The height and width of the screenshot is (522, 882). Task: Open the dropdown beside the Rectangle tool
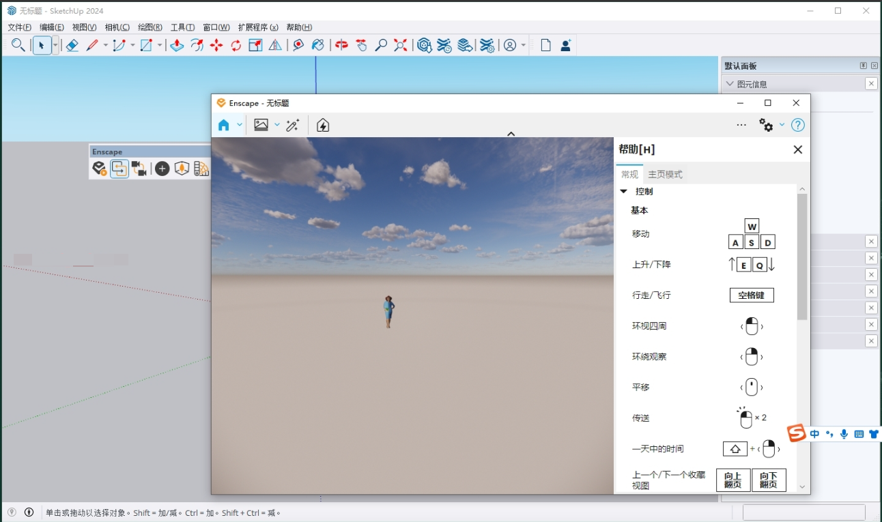160,45
